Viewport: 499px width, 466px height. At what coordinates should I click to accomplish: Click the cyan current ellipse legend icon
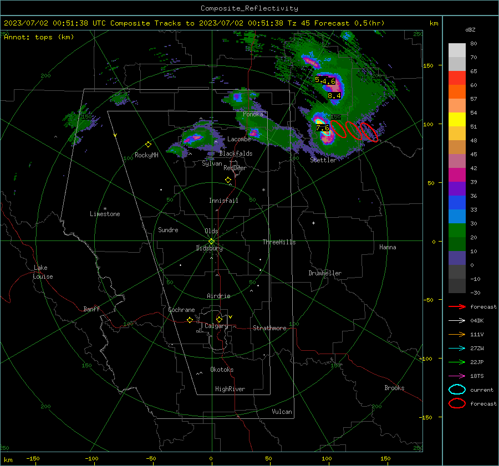[457, 390]
